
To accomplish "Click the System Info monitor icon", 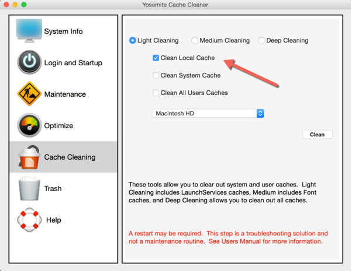I will click(x=29, y=31).
